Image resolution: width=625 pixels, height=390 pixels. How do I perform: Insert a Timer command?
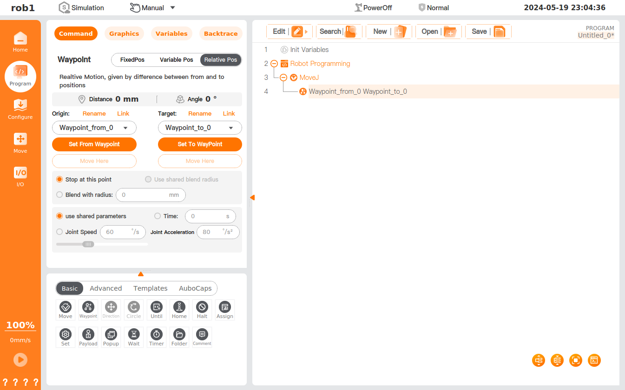pos(157,337)
